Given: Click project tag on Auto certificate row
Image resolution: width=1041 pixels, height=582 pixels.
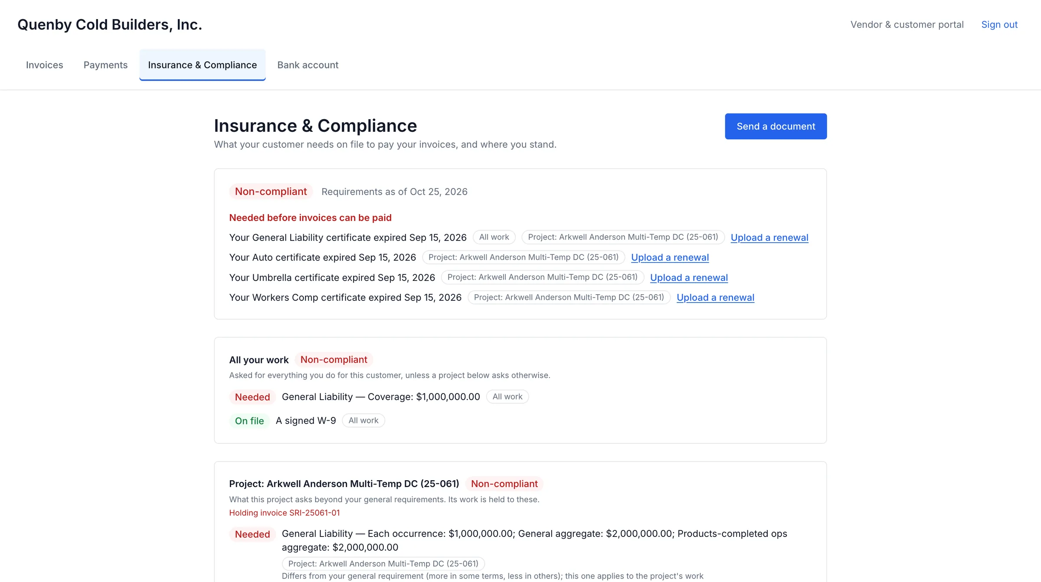Looking at the screenshot, I should click(x=524, y=257).
